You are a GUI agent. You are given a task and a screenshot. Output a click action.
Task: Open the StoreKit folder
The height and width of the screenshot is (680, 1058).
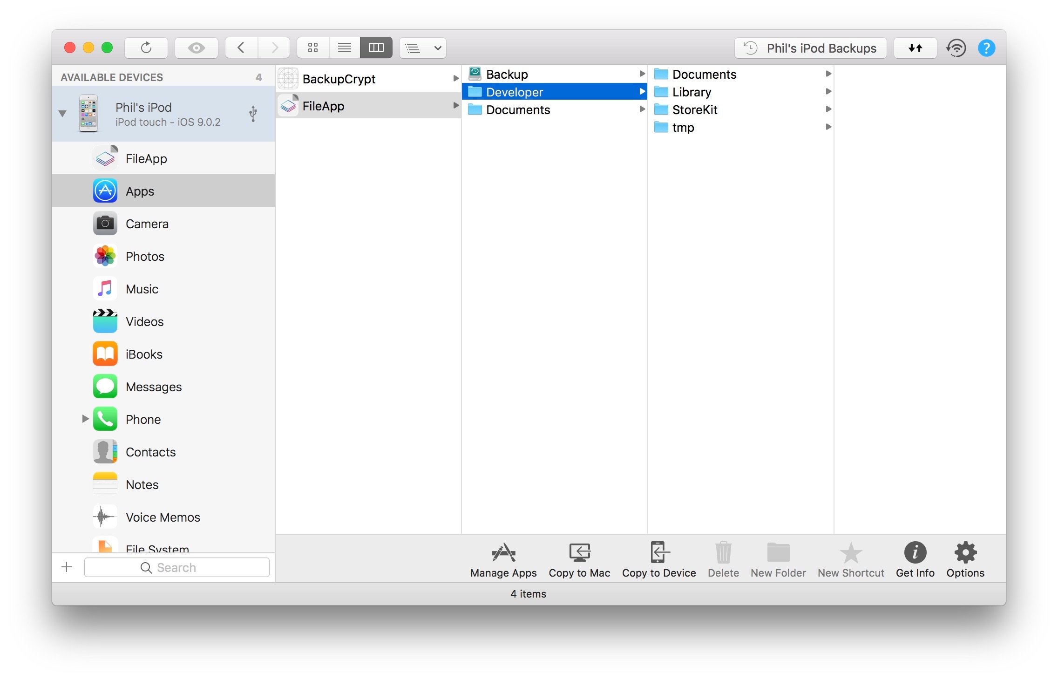(741, 109)
